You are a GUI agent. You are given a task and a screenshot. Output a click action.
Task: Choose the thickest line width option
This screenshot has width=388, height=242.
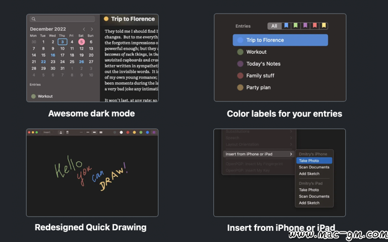pos(100,132)
